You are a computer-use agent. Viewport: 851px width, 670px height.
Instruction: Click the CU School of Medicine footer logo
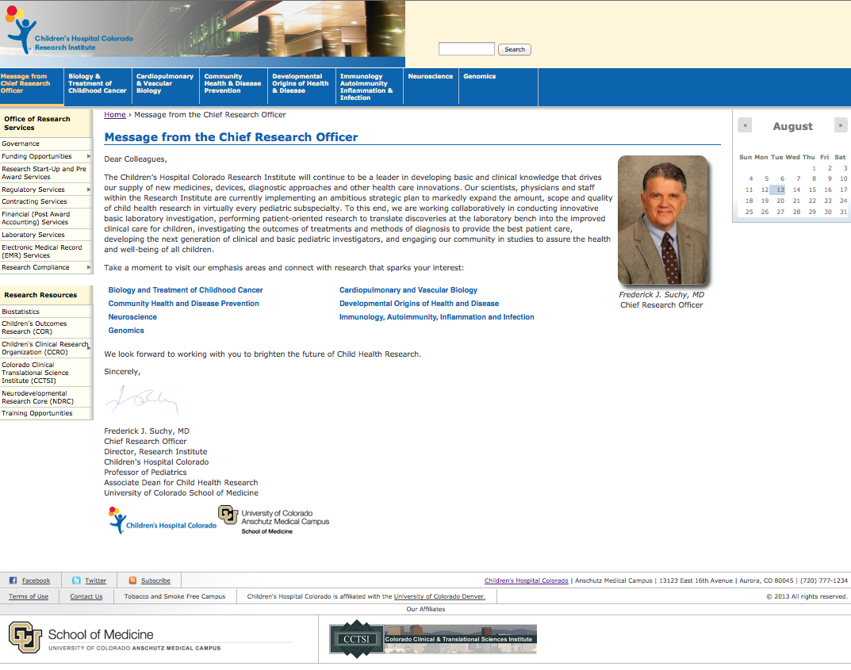click(x=114, y=638)
